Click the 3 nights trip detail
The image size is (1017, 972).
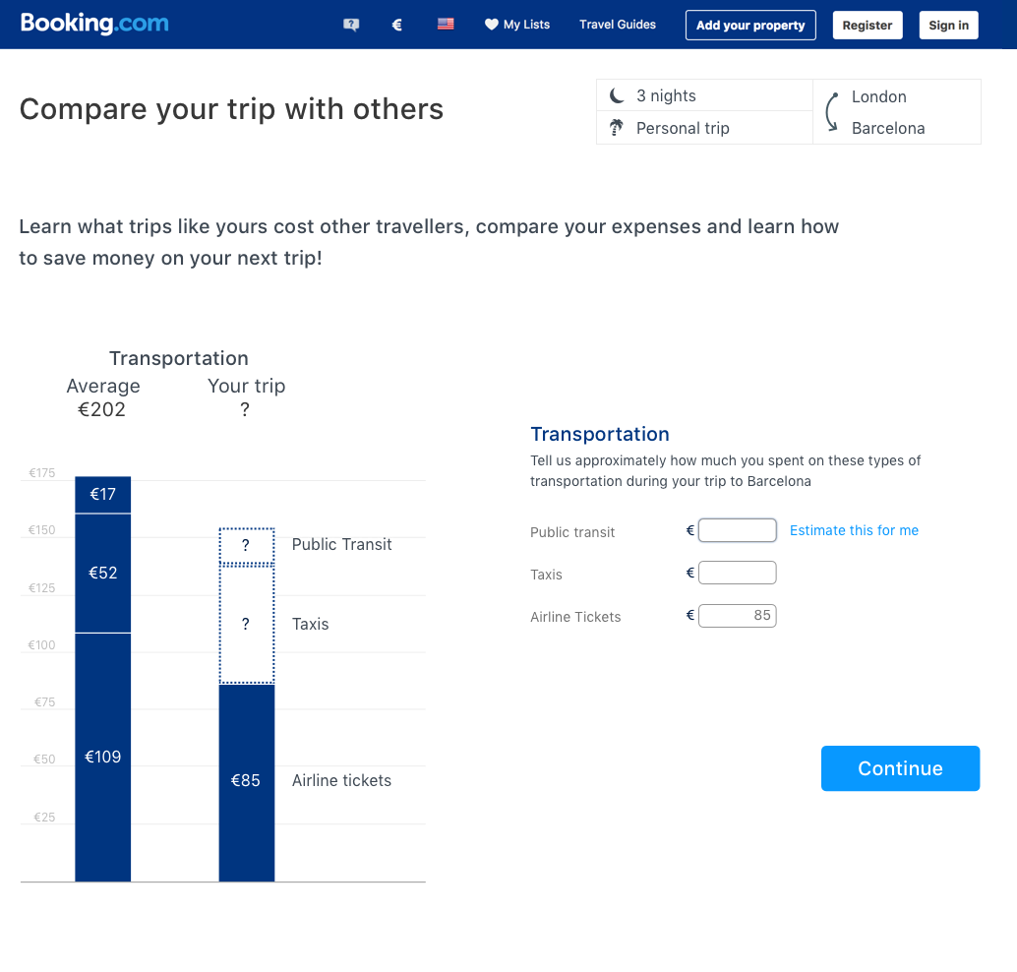click(x=666, y=96)
